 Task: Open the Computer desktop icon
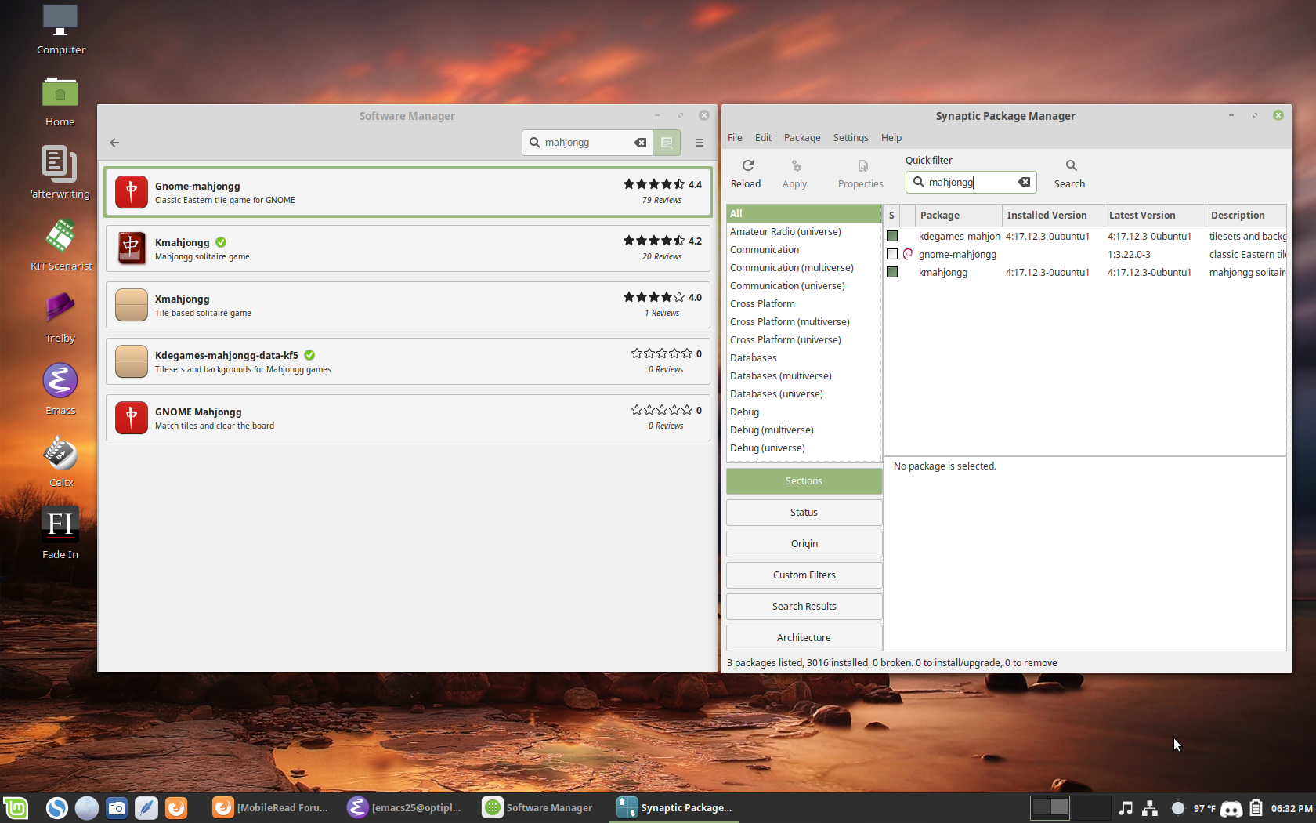click(x=60, y=31)
